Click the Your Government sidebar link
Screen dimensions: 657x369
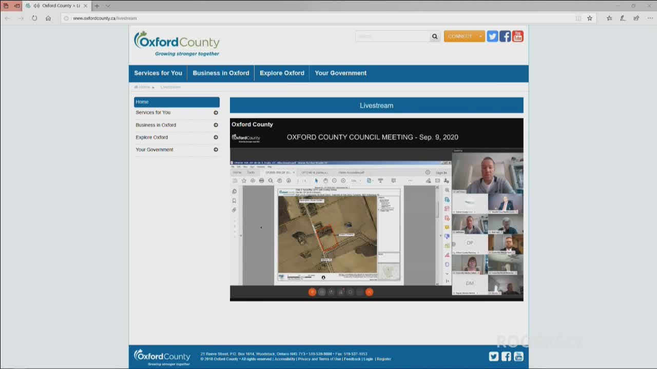pos(154,150)
